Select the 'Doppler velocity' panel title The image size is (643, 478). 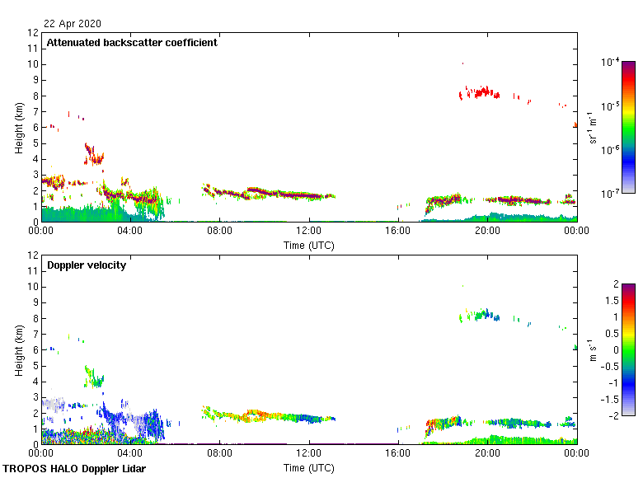pyautogui.click(x=87, y=265)
